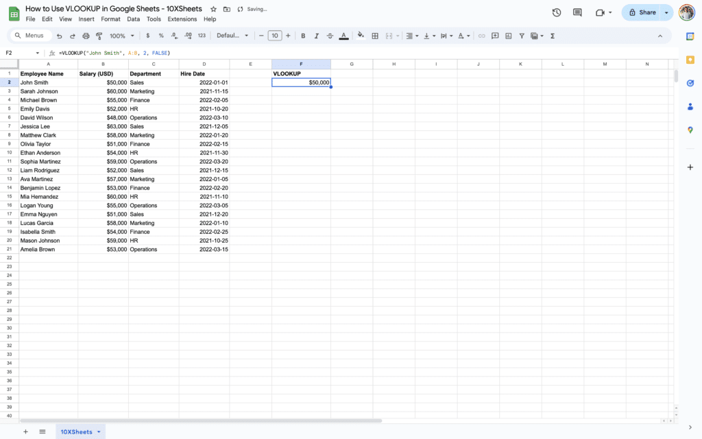The image size is (702, 439).
Task: Open the borders options menu
Action: [375, 36]
